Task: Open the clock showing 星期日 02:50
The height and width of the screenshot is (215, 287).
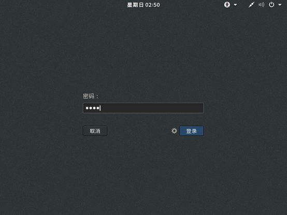Action: tap(143, 5)
